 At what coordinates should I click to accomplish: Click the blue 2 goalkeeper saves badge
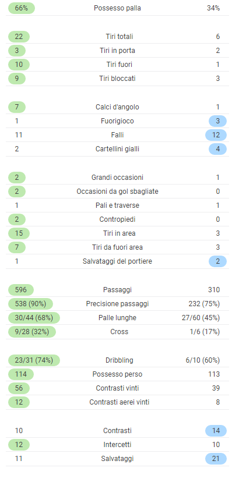(217, 261)
